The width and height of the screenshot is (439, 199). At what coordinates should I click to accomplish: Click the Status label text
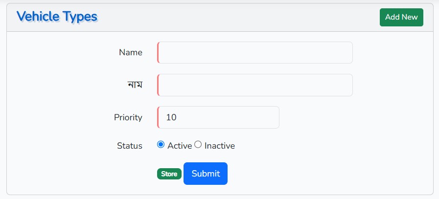coord(130,146)
